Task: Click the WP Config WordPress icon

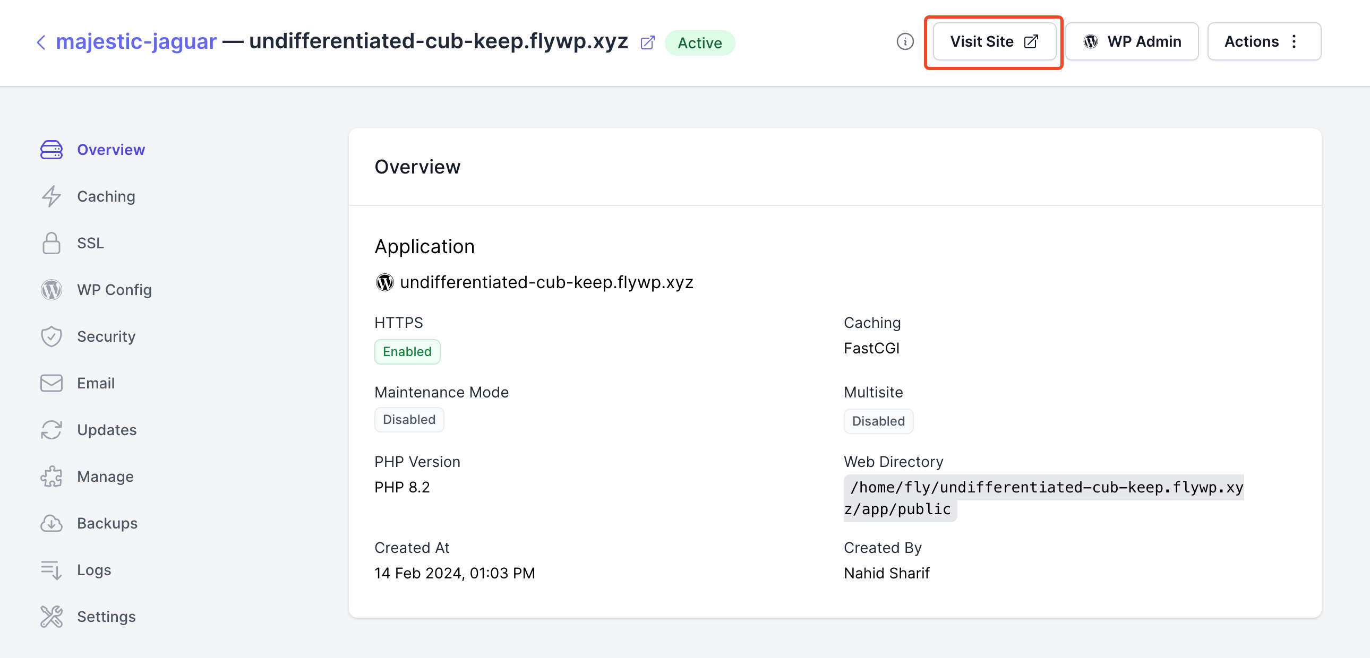Action: [52, 290]
